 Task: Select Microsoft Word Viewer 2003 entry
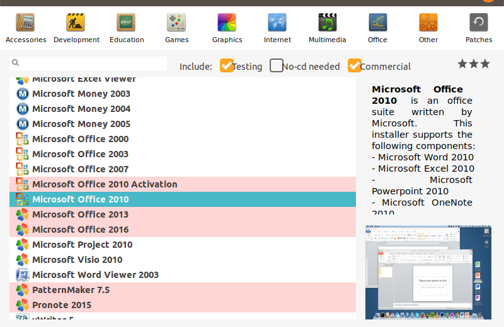pyautogui.click(x=95, y=275)
